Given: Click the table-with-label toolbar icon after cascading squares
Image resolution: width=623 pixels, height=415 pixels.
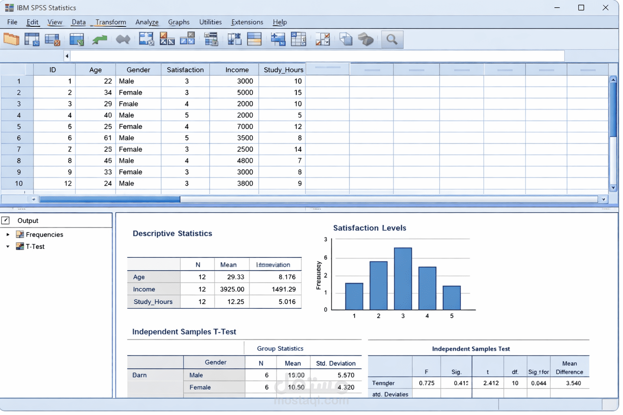Looking at the screenshot, I should 211,39.
